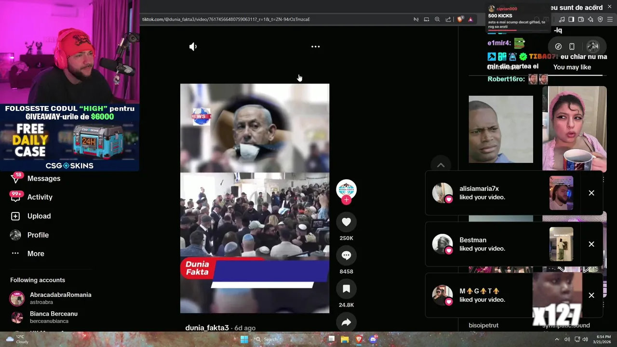Show hidden tray icons chevron
This screenshot has width=617, height=347.
(x=557, y=339)
